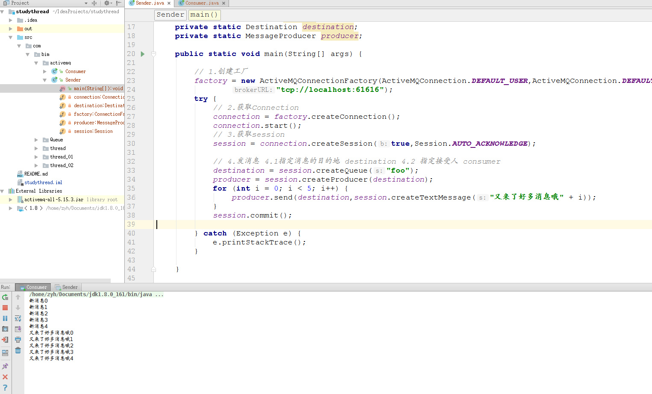Select connection:Connection field in tree

tap(99, 97)
